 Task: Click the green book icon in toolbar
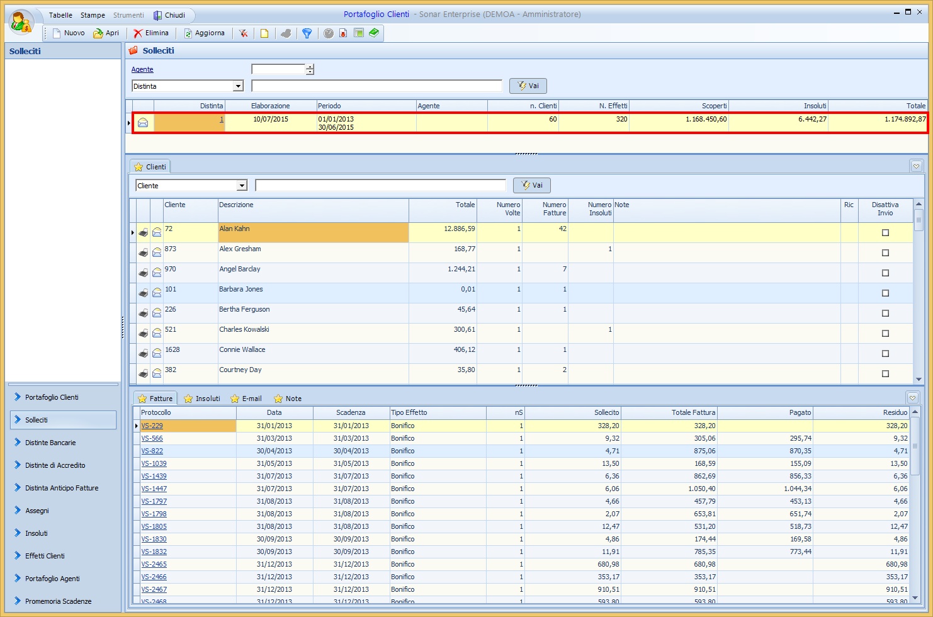tap(374, 33)
